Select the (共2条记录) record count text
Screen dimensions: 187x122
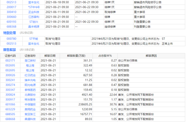click(27, 33)
